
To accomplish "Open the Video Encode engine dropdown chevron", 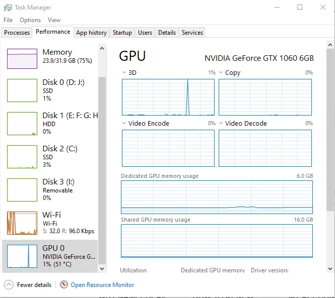I will click(x=124, y=123).
